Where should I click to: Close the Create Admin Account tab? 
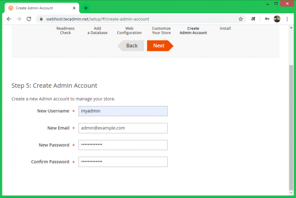coord(75,8)
